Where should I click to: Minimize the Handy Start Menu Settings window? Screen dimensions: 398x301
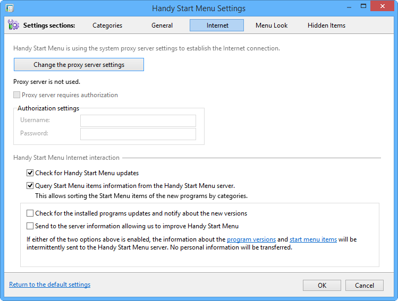349,7
